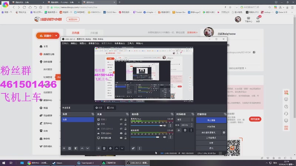The width and height of the screenshot is (296, 166).
Task: Open source properties gear in Sources panel
Action: click(110, 148)
